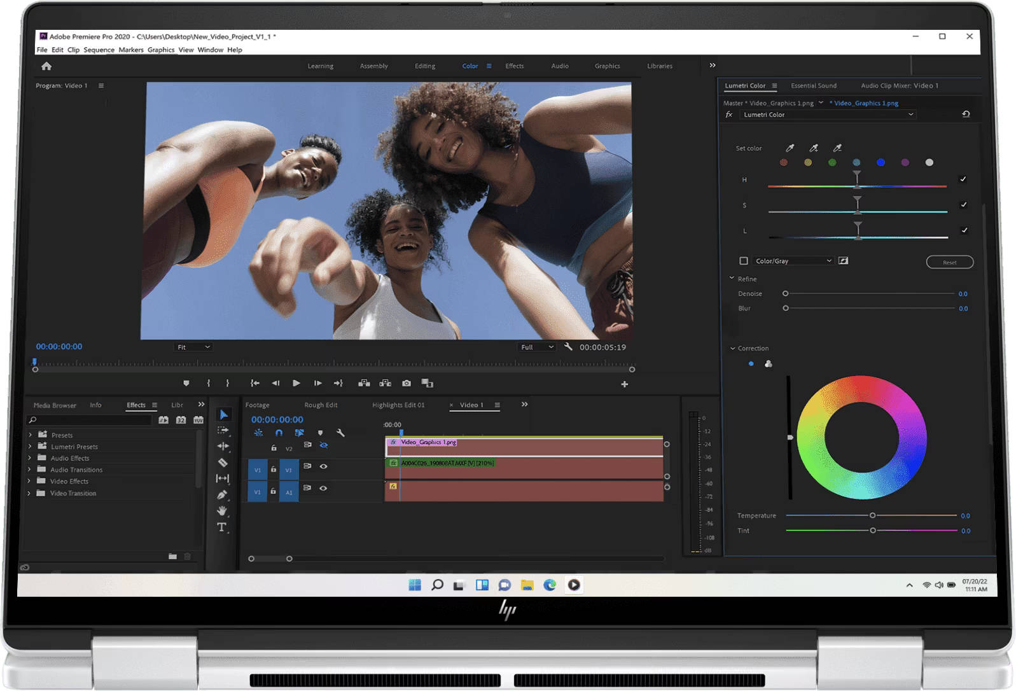This screenshot has width=1016, height=691.
Task: Click the Home icon in workspace bar
Action: (46, 66)
